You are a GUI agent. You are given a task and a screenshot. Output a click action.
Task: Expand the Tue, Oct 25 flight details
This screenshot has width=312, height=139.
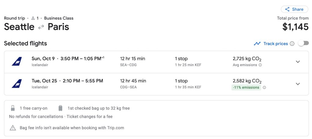[x=298, y=84]
